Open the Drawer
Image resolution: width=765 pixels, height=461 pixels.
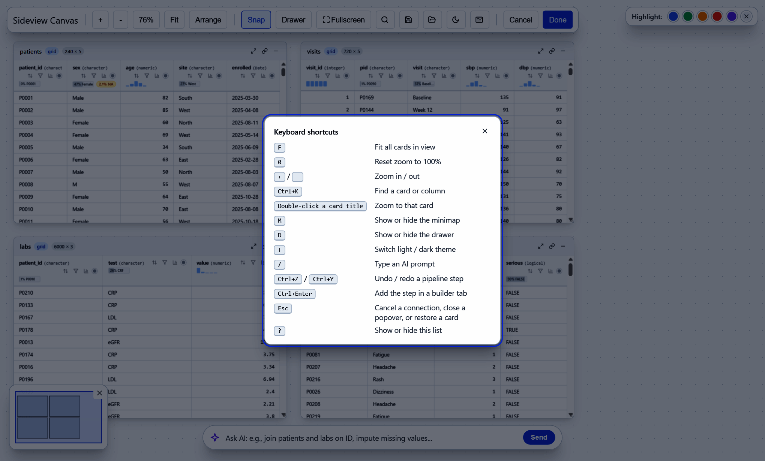click(x=293, y=20)
